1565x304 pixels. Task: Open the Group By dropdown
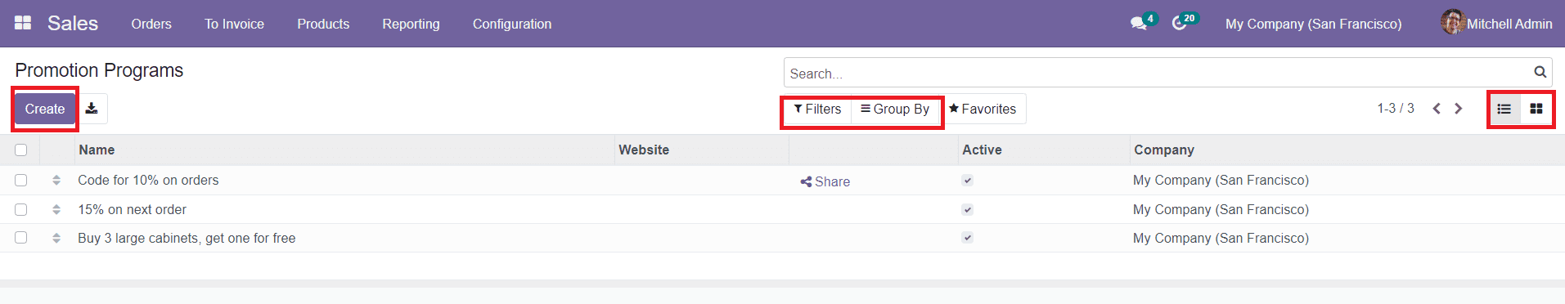[895, 109]
